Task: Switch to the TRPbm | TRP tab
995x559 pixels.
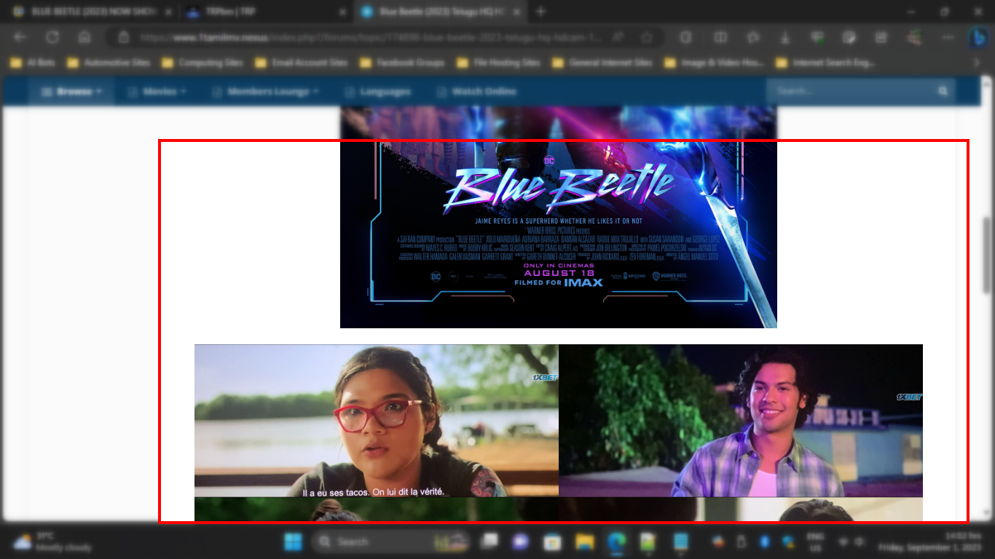Action: [x=266, y=12]
